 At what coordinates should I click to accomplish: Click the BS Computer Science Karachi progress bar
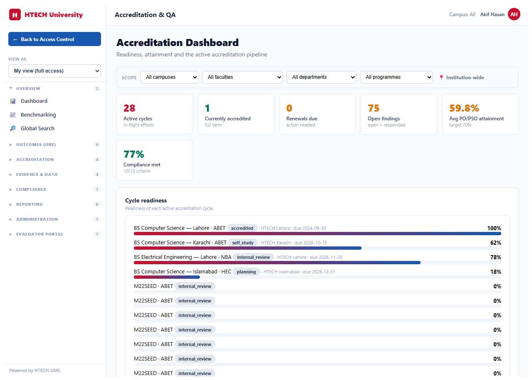(x=318, y=248)
